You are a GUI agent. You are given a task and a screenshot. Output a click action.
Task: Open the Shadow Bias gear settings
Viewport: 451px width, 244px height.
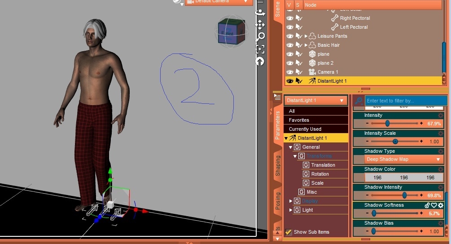(x=440, y=223)
